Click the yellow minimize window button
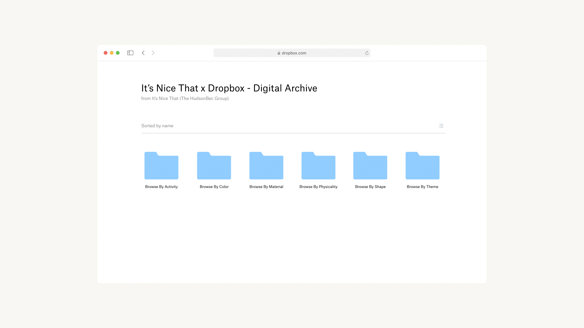 tap(112, 53)
